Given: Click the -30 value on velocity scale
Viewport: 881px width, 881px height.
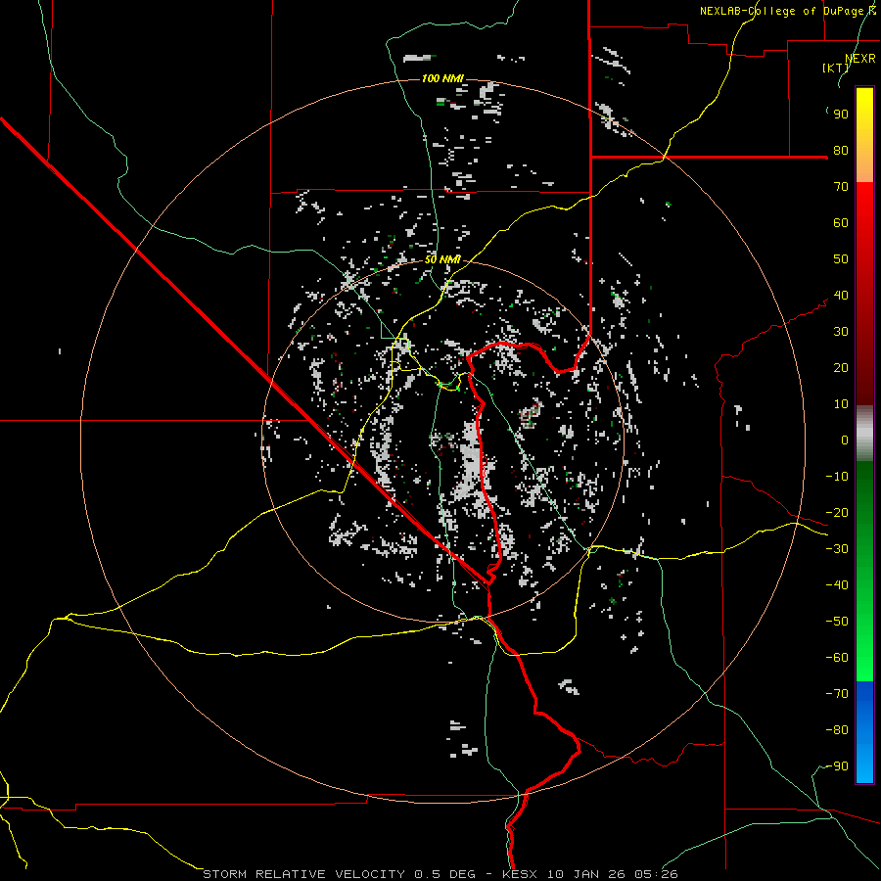Looking at the screenshot, I should coord(837,549).
